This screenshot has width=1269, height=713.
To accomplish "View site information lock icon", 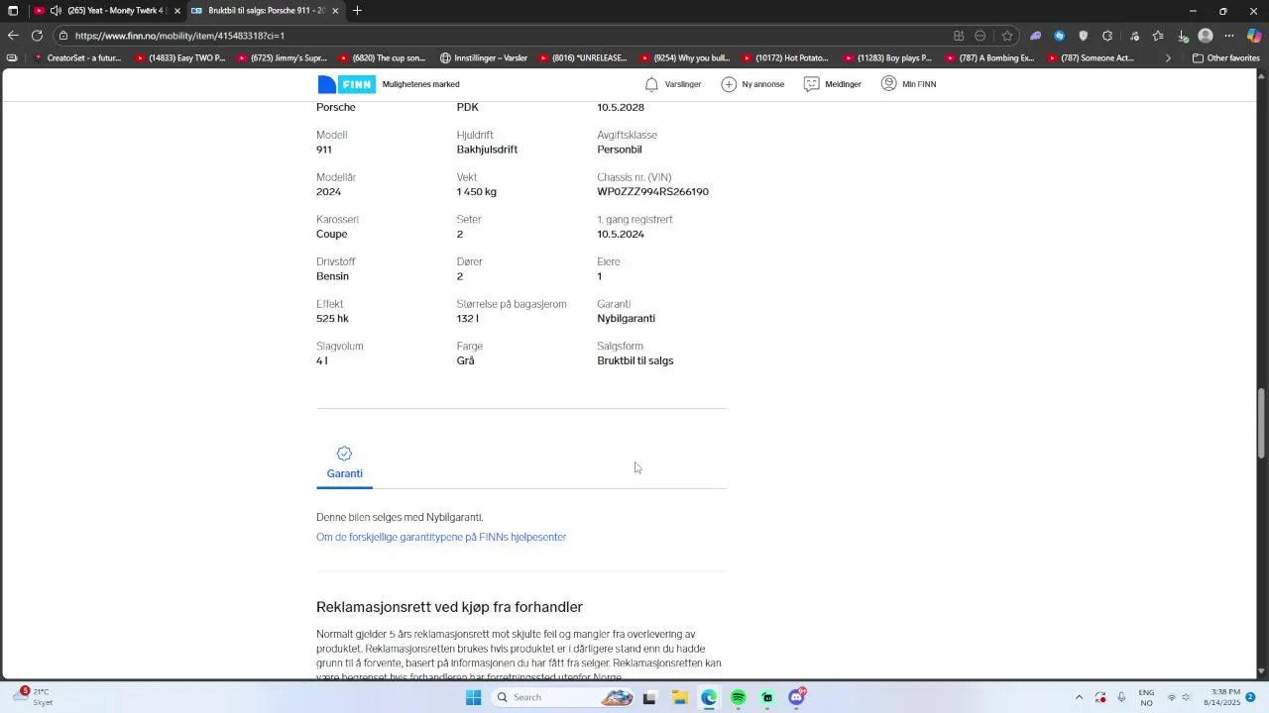I will (63, 36).
